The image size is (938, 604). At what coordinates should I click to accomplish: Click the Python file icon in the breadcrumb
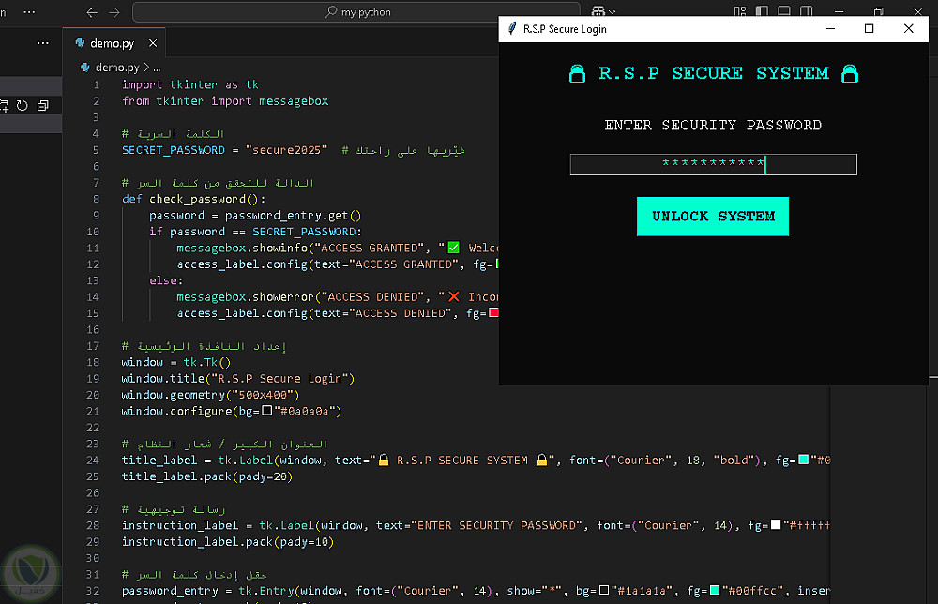85,68
